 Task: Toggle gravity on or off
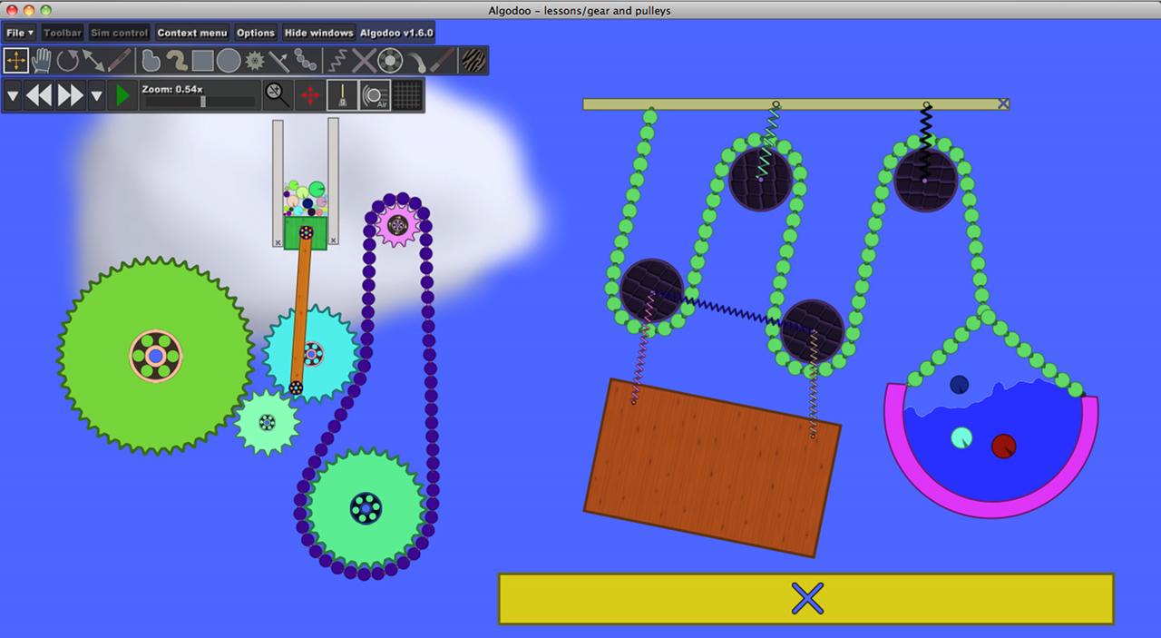click(x=341, y=94)
